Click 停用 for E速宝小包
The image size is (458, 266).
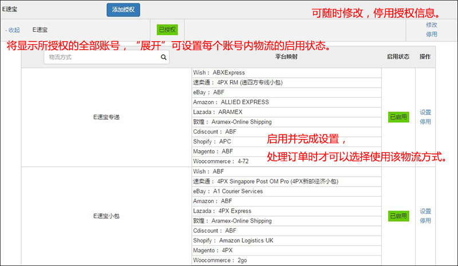[425, 220]
